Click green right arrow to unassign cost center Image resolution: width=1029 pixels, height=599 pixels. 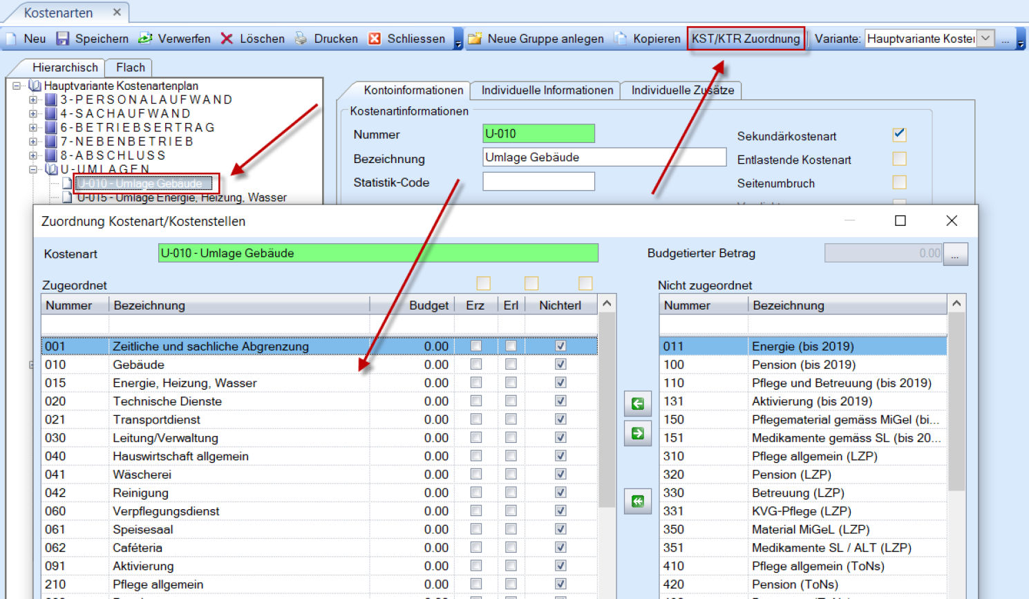(x=637, y=433)
